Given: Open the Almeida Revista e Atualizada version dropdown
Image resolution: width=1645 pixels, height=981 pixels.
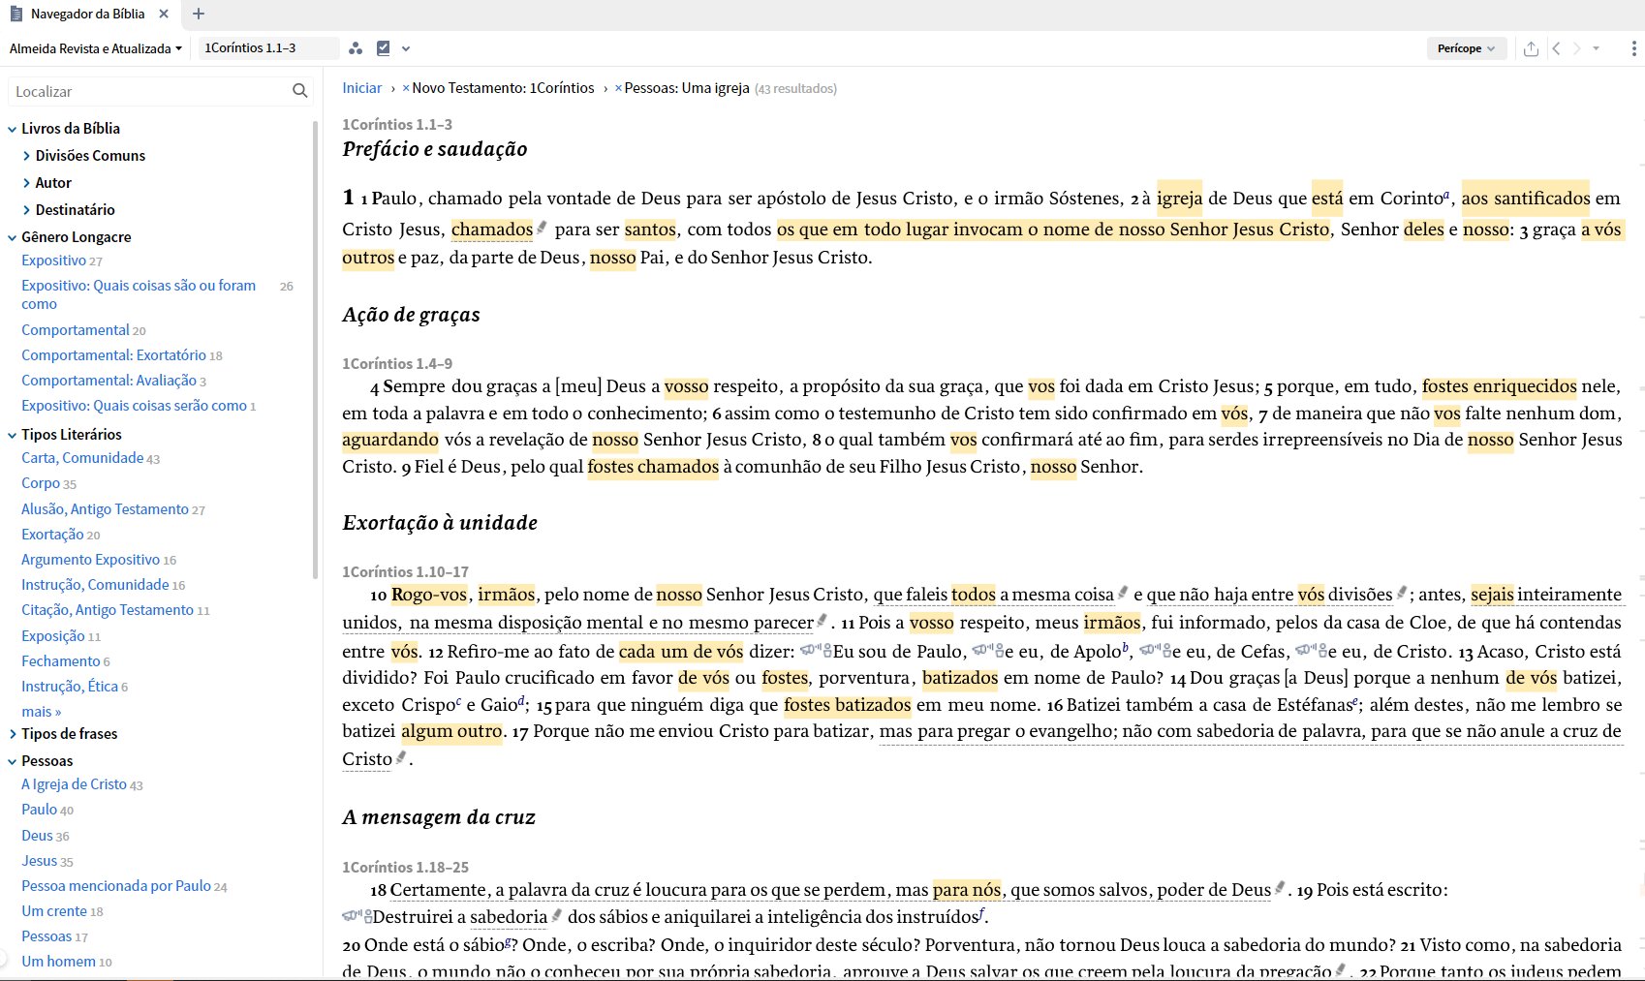Looking at the screenshot, I should point(95,48).
